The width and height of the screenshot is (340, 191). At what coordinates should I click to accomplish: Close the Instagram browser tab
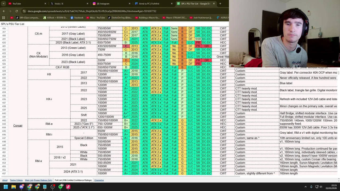130,4
